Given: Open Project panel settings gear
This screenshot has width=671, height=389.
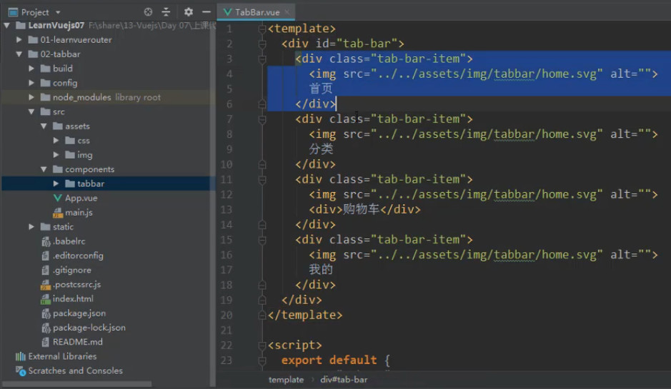Looking at the screenshot, I should click(x=188, y=12).
